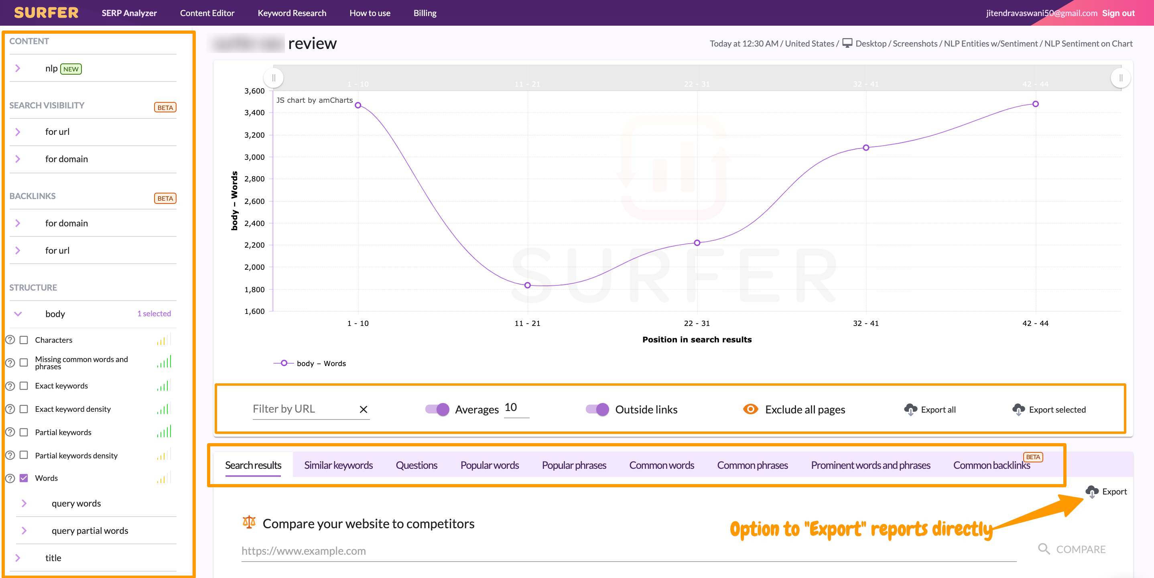The width and height of the screenshot is (1154, 578).
Task: Click the Export cloud icon below tabs
Action: click(x=1092, y=492)
